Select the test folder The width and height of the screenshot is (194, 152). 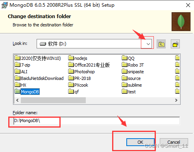pos(129,92)
